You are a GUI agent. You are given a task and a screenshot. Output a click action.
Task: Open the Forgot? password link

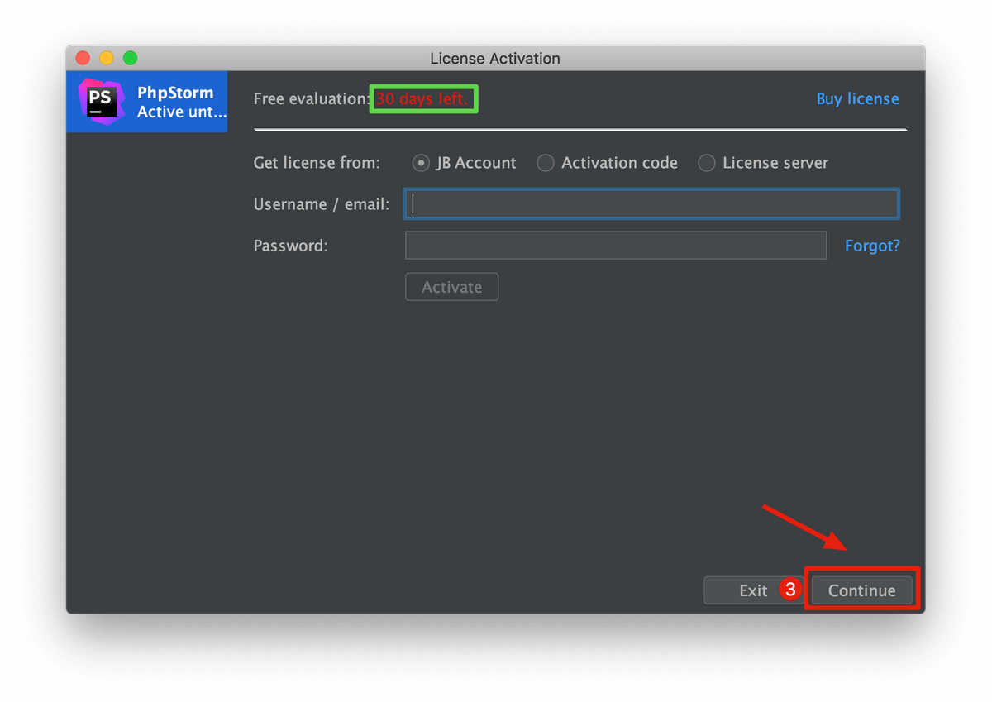(x=872, y=246)
